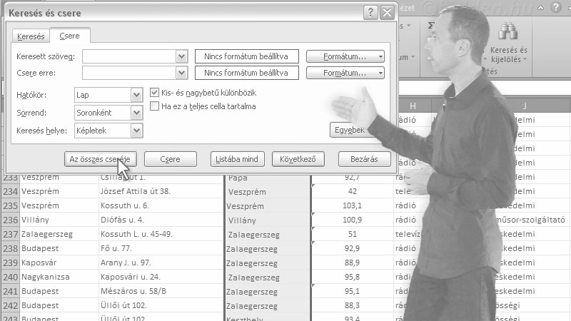
Task: Click cell Villány in row 236 first column
Action: pyautogui.click(x=59, y=220)
